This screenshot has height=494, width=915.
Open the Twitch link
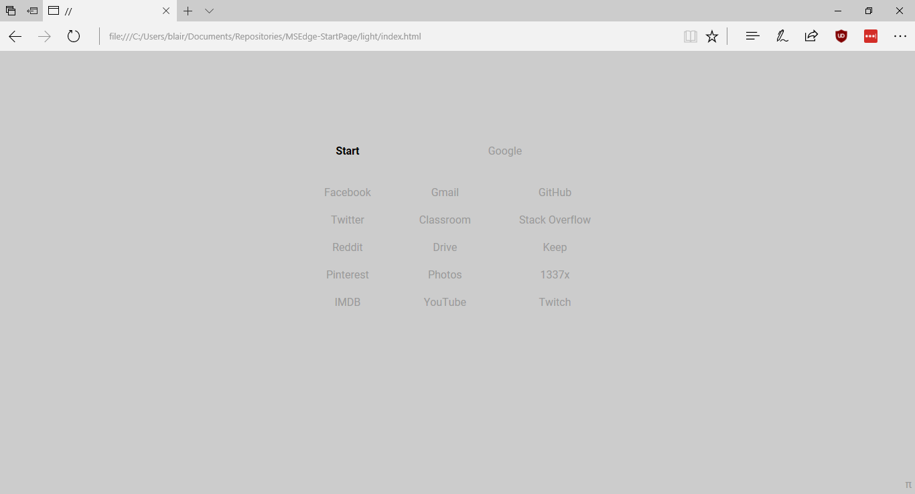click(555, 303)
